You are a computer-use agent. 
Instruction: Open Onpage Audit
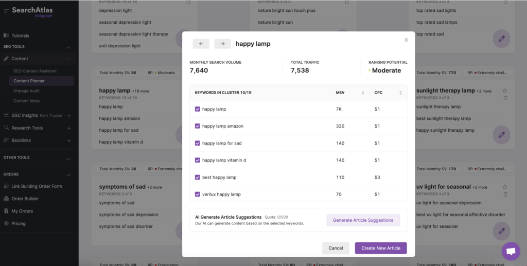[x=27, y=91]
